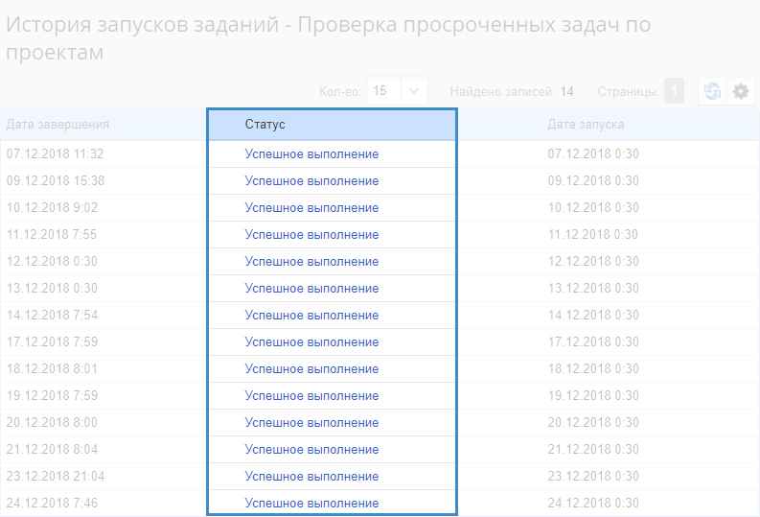This screenshot has width=760, height=517.
Task: Select completion date cell 11.12.2018 7:55
Action: (52, 235)
